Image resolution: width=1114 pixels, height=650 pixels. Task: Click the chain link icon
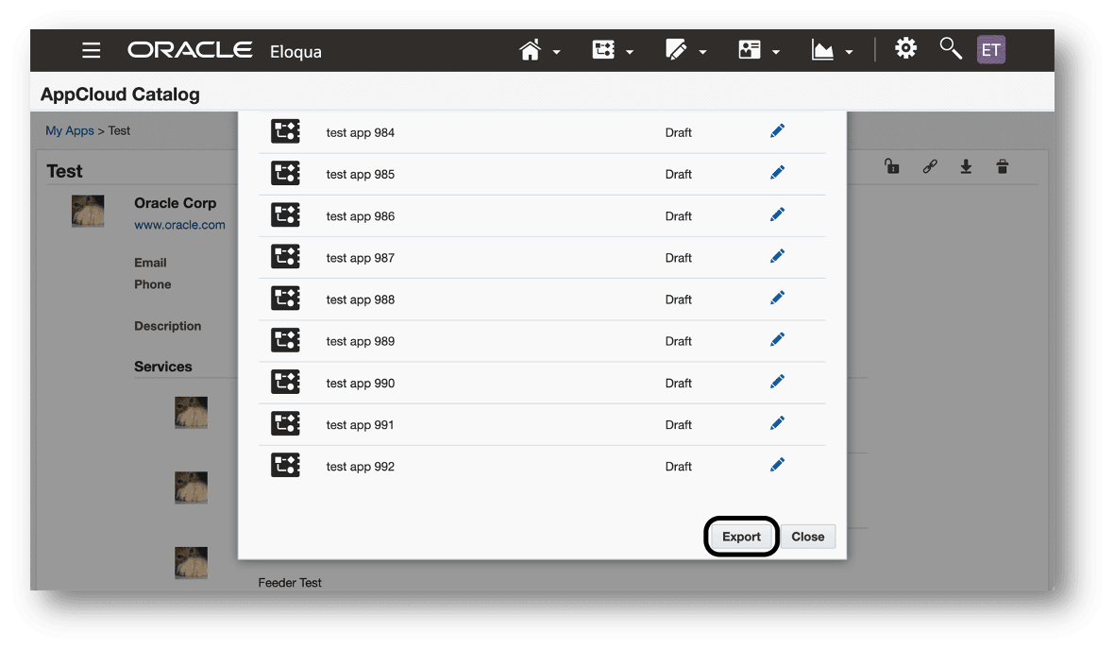point(930,166)
